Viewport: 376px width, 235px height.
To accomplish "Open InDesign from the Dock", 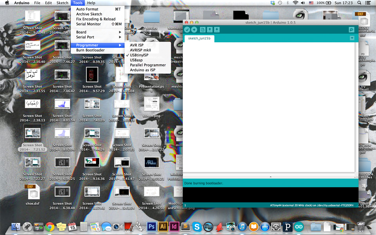I will 174,226.
